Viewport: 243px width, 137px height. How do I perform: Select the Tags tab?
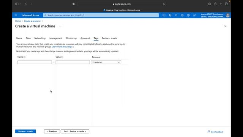click(x=96, y=38)
